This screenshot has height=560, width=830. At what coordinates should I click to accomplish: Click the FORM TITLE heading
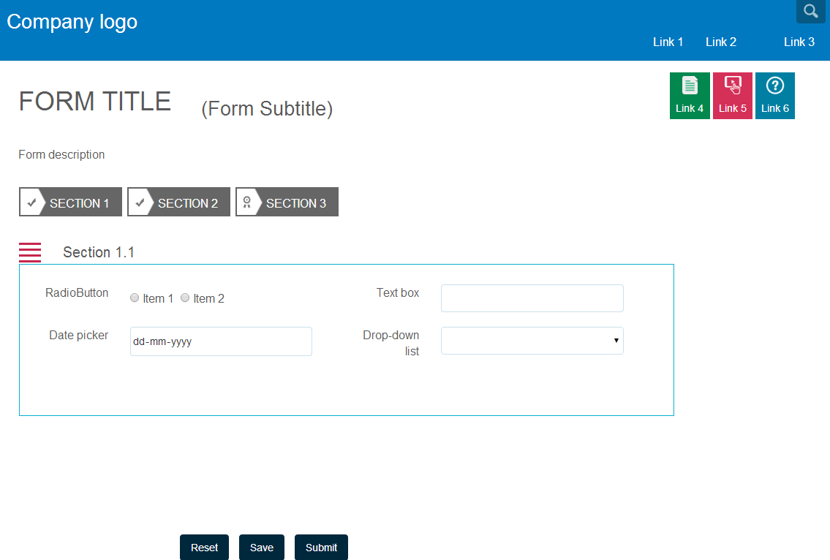click(x=95, y=101)
